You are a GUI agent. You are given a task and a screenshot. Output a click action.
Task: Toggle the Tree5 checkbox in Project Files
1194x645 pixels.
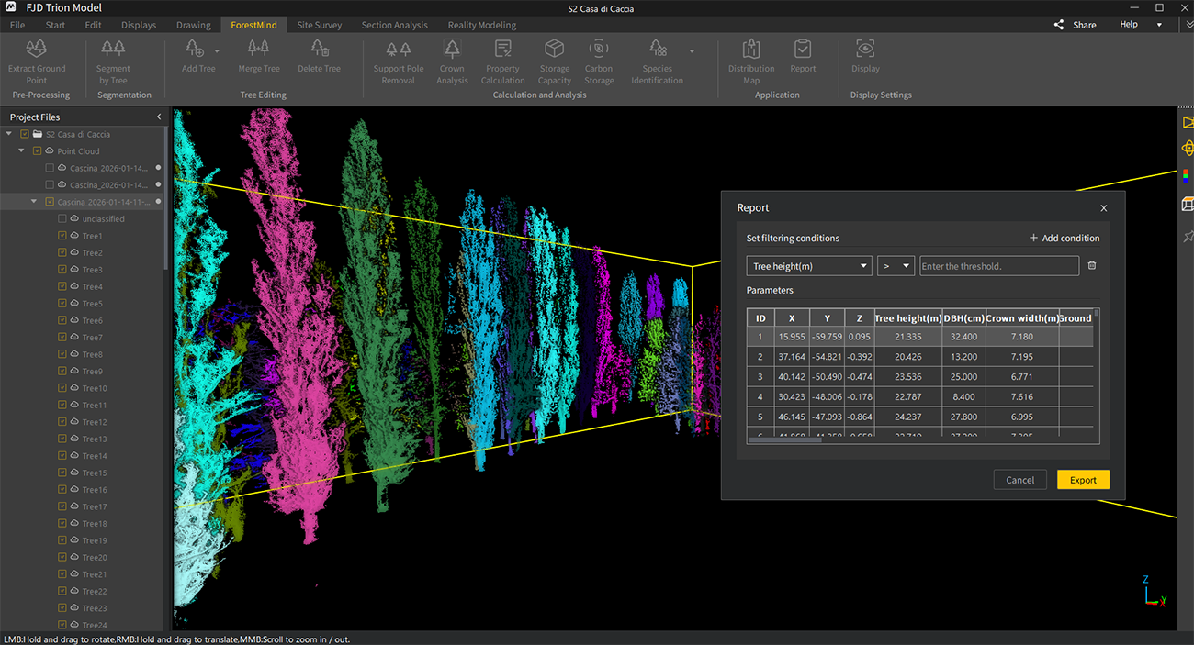click(62, 304)
